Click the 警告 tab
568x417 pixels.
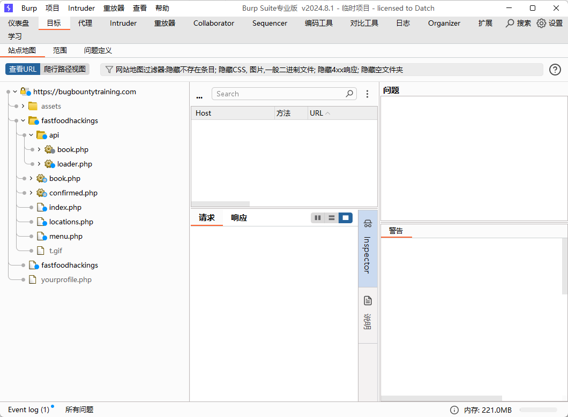coord(396,231)
